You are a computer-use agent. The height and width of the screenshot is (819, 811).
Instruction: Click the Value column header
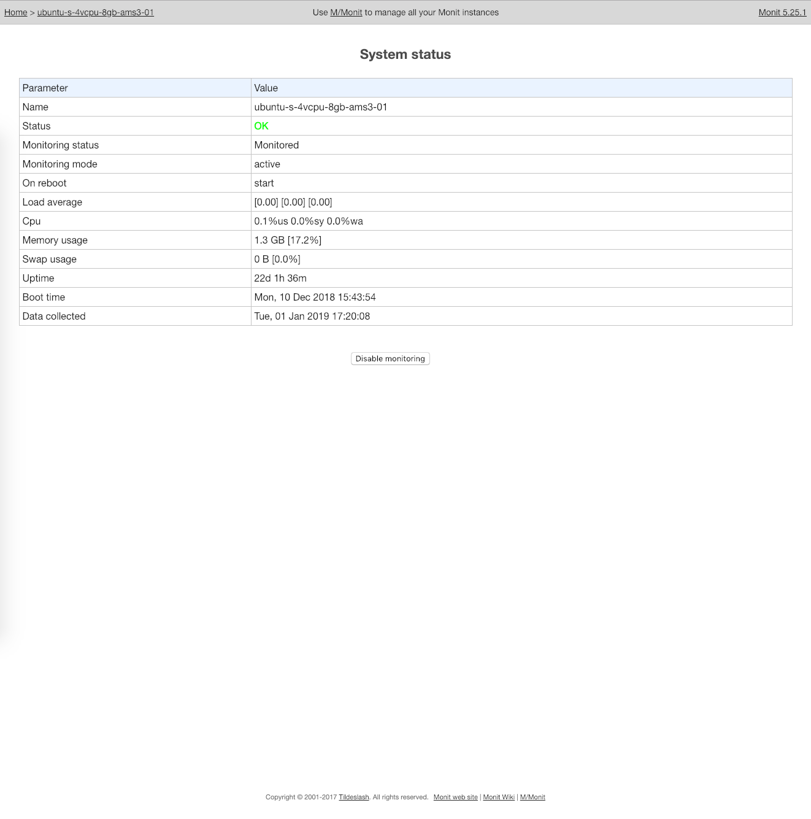(266, 88)
